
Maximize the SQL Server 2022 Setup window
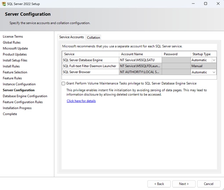click(x=206, y=4)
